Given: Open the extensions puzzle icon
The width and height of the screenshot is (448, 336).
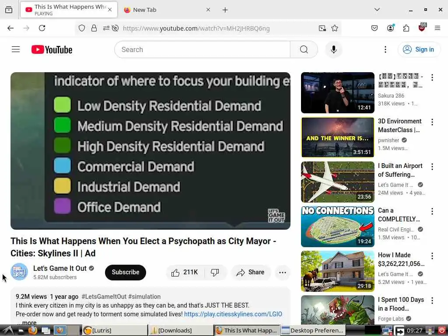Looking at the screenshot, I should [406, 28].
